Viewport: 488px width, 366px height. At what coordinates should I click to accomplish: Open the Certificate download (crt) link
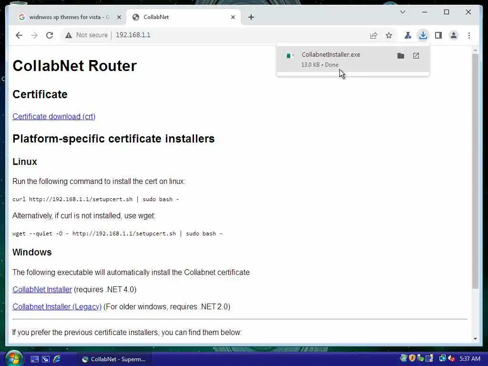click(x=54, y=116)
